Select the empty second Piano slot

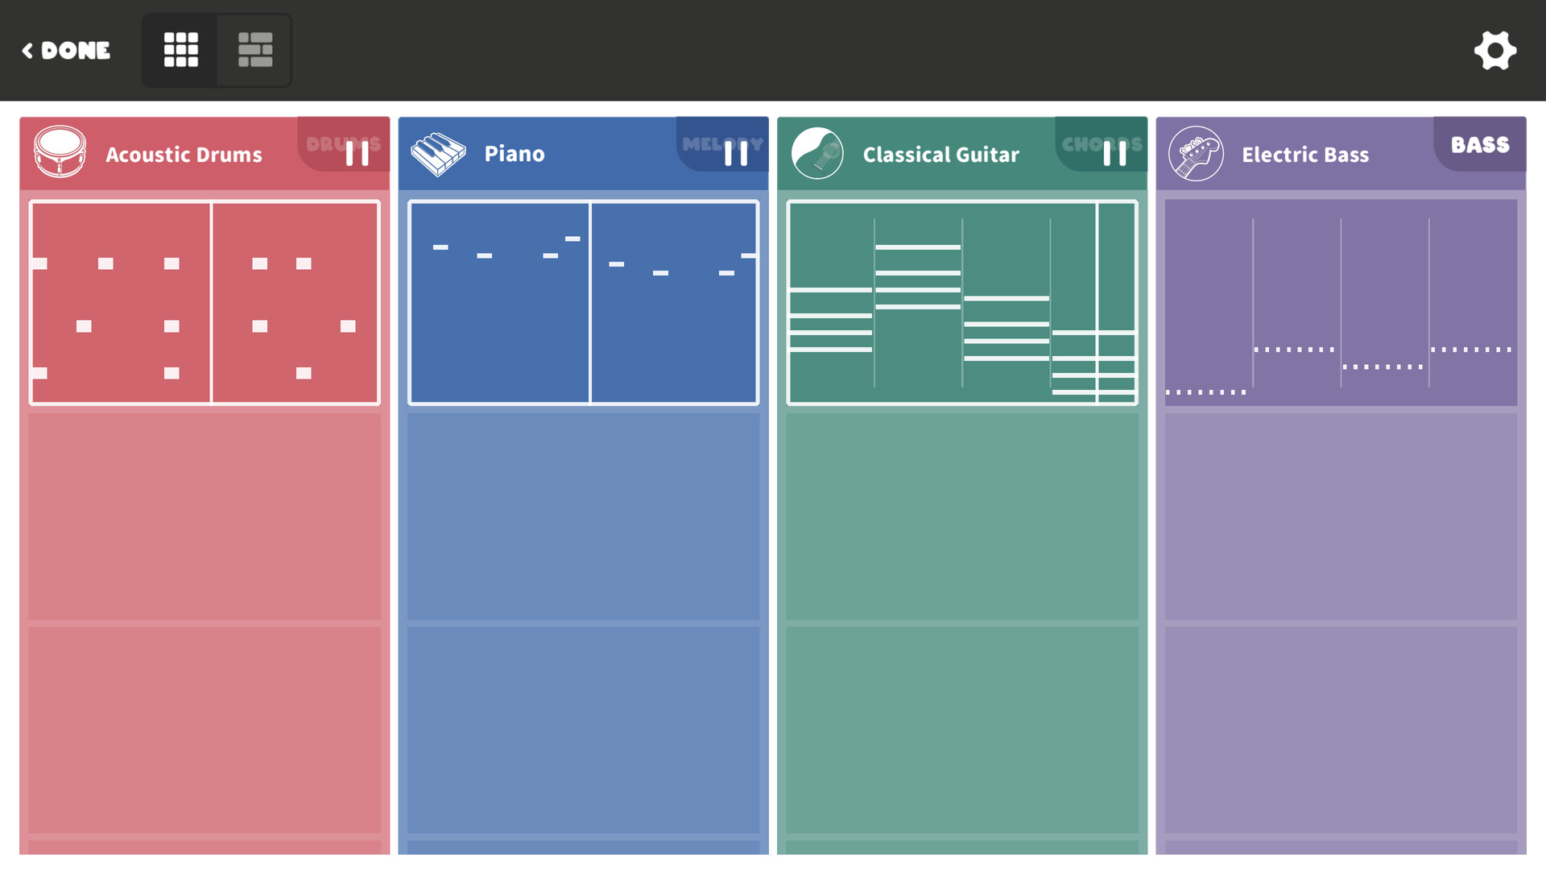583,516
